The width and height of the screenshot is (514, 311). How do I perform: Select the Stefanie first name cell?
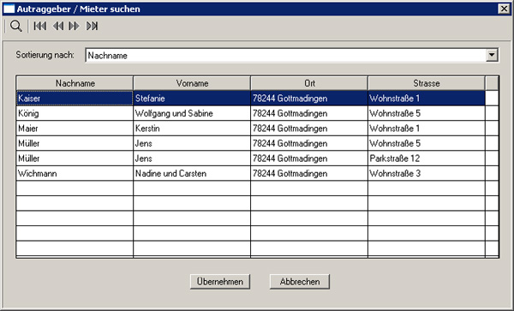(x=192, y=99)
